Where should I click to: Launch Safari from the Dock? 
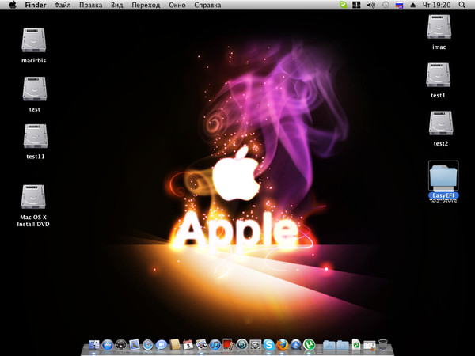[147, 345]
